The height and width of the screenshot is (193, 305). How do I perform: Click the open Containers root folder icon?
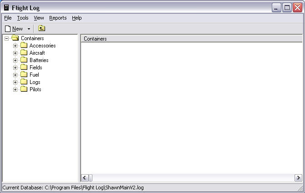click(15, 38)
